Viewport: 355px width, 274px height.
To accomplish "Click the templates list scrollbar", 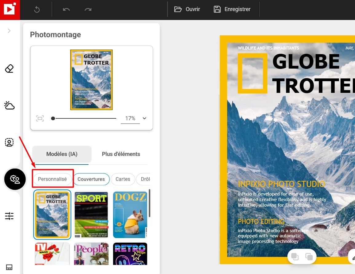I will [149, 203].
